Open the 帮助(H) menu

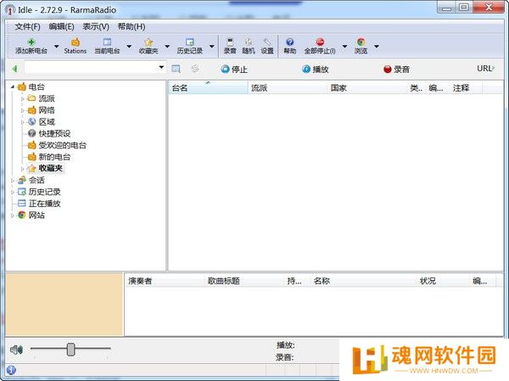[131, 26]
